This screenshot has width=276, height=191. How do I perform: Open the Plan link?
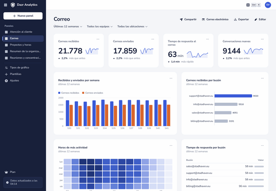(23, 172)
